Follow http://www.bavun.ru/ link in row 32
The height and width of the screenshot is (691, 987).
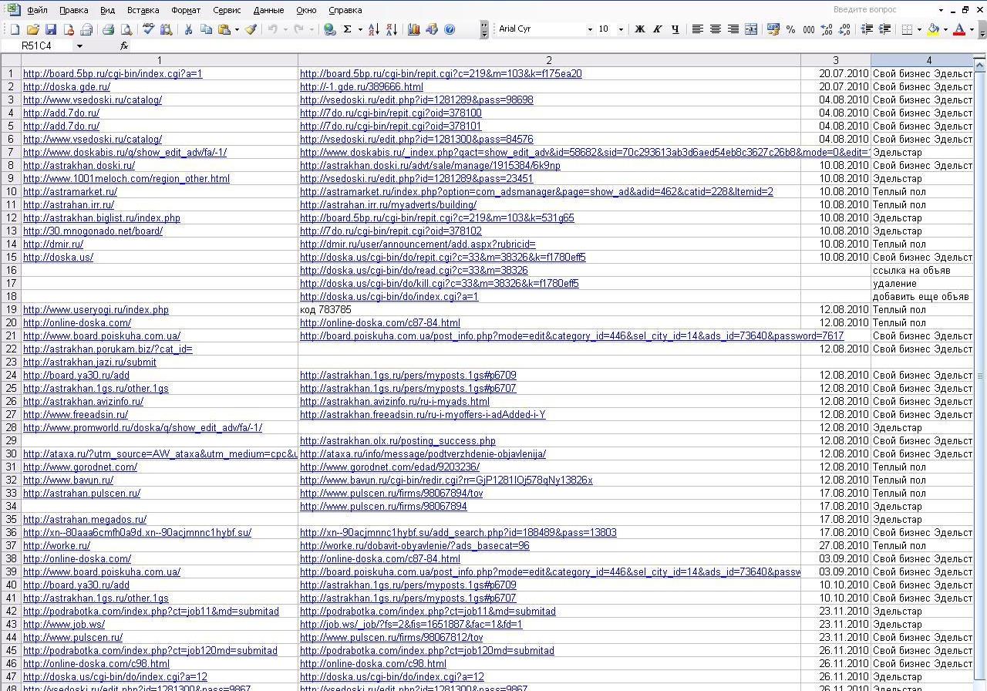coord(68,480)
